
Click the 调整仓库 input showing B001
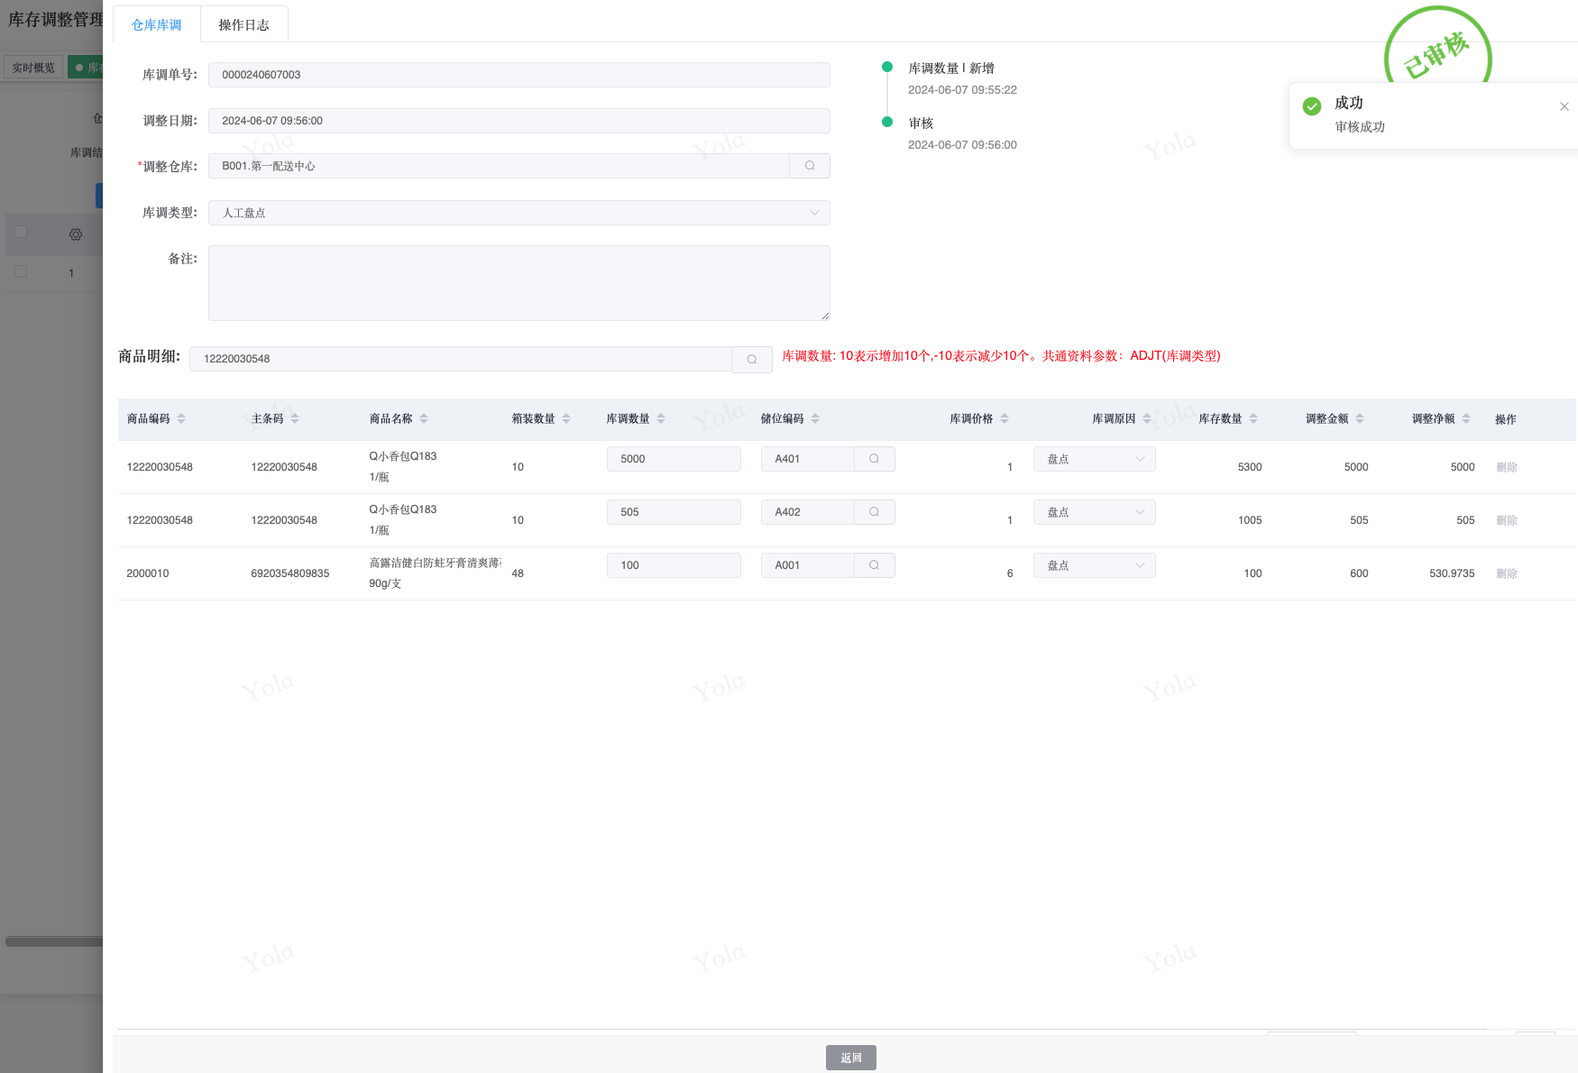pyautogui.click(x=500, y=166)
